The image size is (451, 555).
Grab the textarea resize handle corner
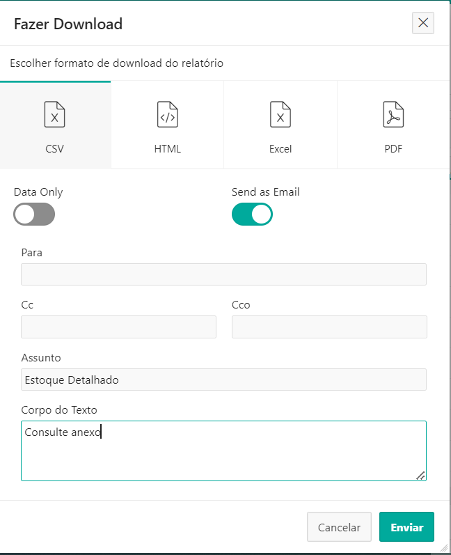pos(420,475)
